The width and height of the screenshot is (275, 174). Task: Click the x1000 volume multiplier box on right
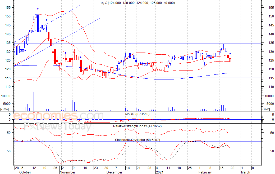pyautogui.click(x=265, y=109)
